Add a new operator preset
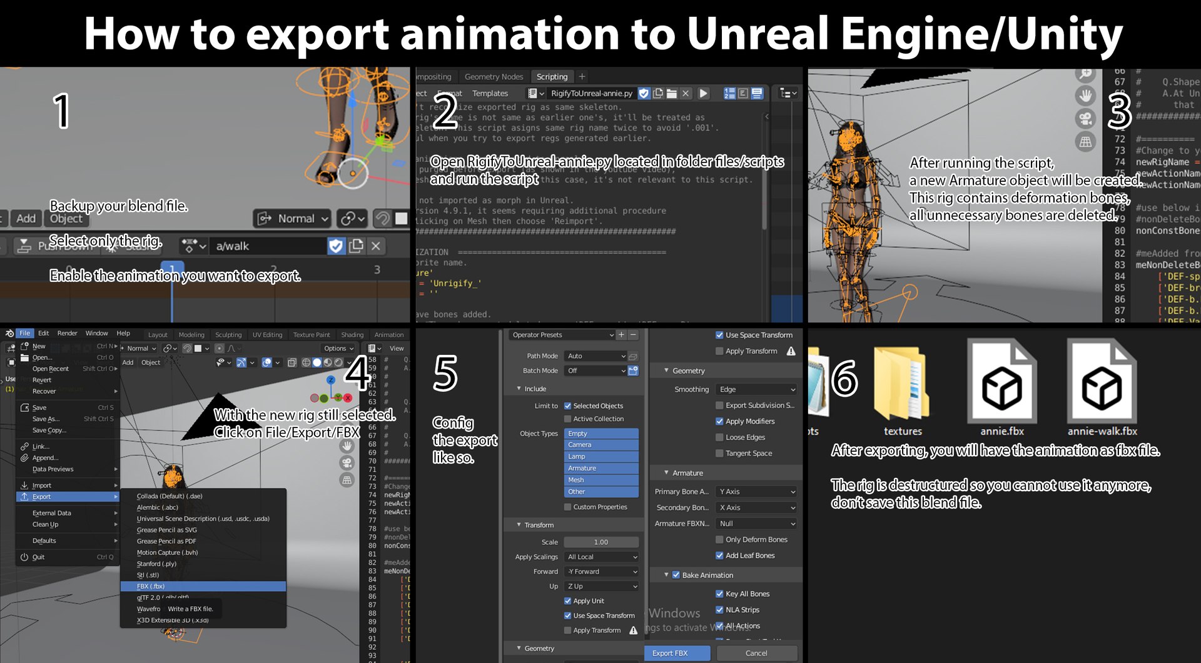Screen dimensions: 1201x663 click(x=621, y=335)
